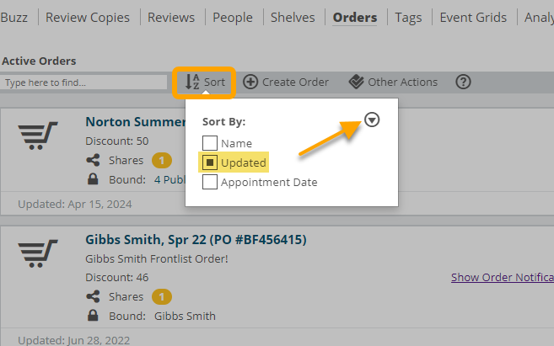The image size is (554, 346).
Task: Click the Other Actions stack icon
Action: (x=356, y=82)
